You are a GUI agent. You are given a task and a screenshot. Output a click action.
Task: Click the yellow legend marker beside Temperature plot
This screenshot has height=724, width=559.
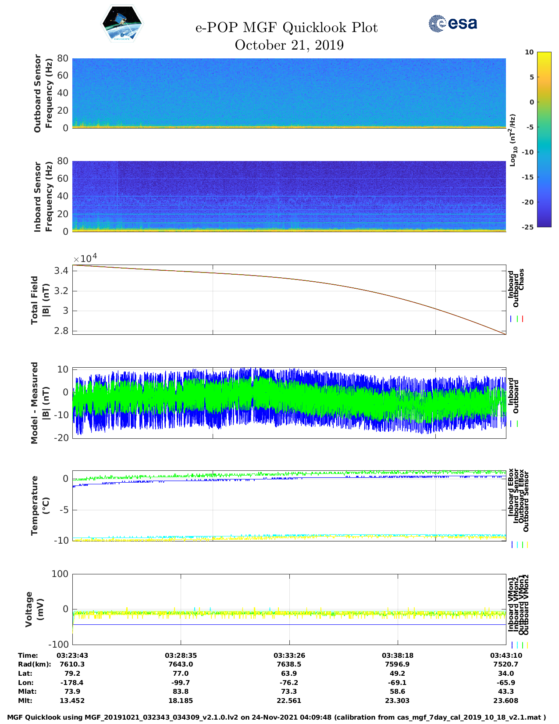pyautogui.click(x=527, y=545)
